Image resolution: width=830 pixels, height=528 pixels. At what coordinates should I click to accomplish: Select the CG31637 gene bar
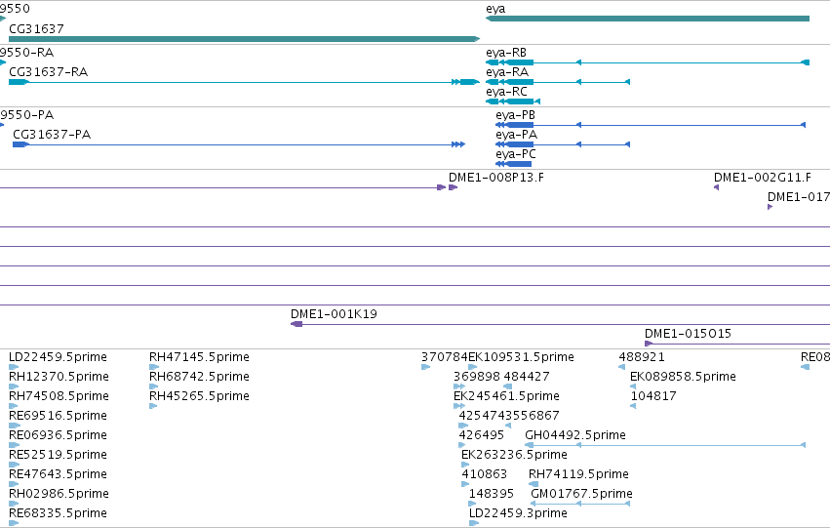coord(244,39)
